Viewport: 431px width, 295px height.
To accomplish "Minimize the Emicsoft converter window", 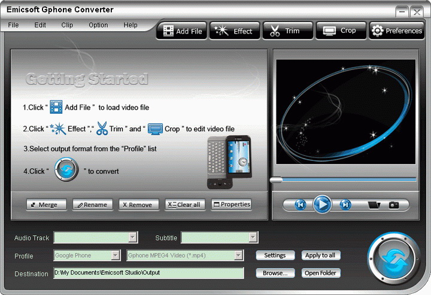I will click(x=402, y=12).
